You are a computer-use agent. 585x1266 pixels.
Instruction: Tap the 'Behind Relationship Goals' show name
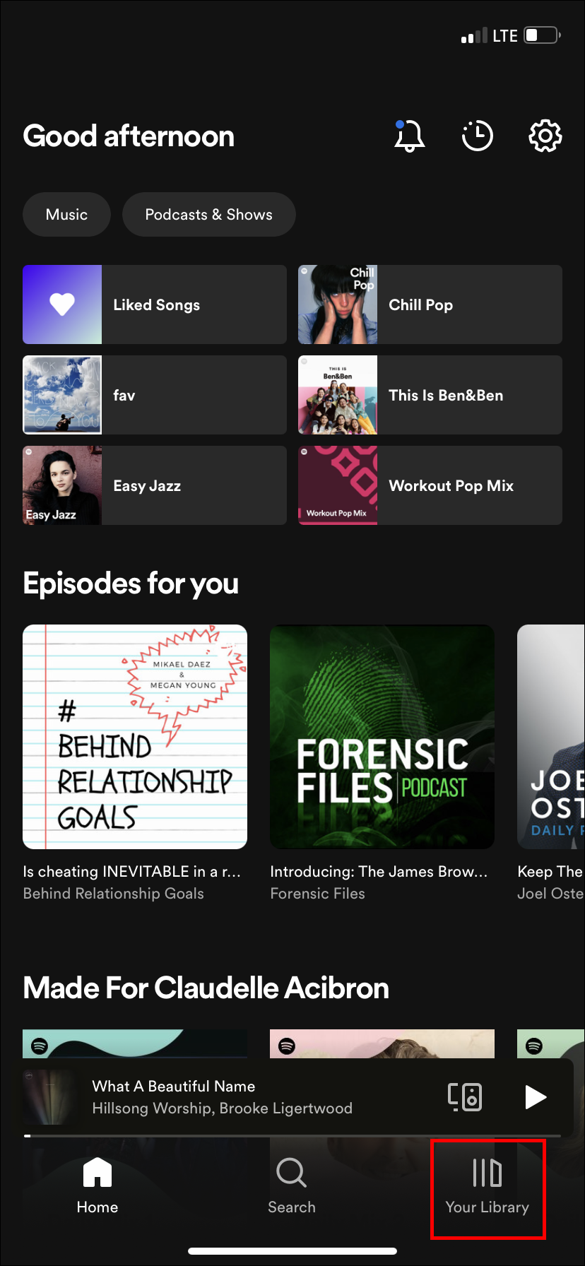[x=114, y=894]
